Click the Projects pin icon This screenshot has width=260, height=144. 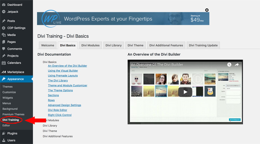coord(4,56)
